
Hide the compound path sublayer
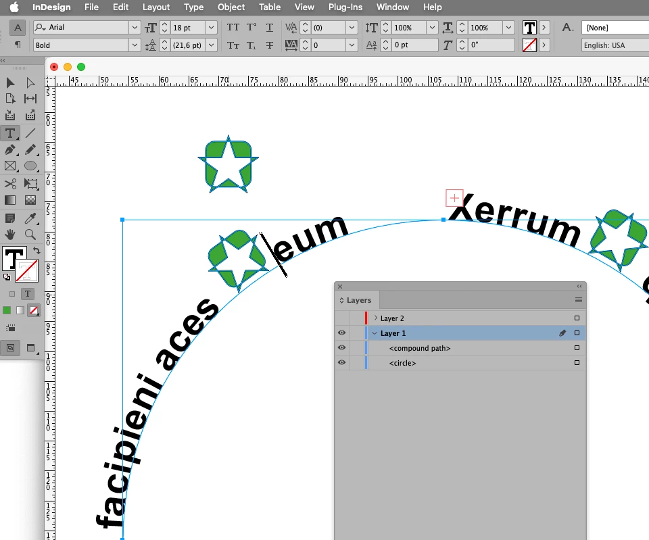coord(341,347)
